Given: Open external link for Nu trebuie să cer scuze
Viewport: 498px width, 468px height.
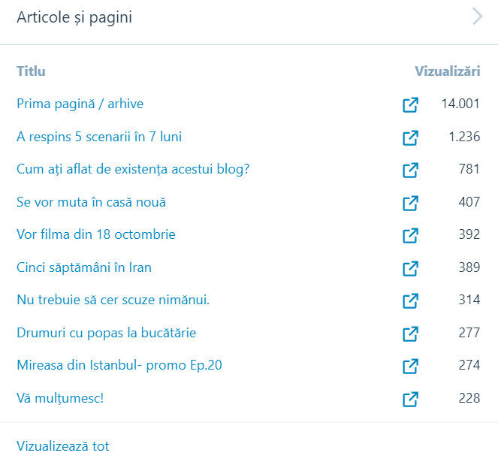Looking at the screenshot, I should 410,301.
